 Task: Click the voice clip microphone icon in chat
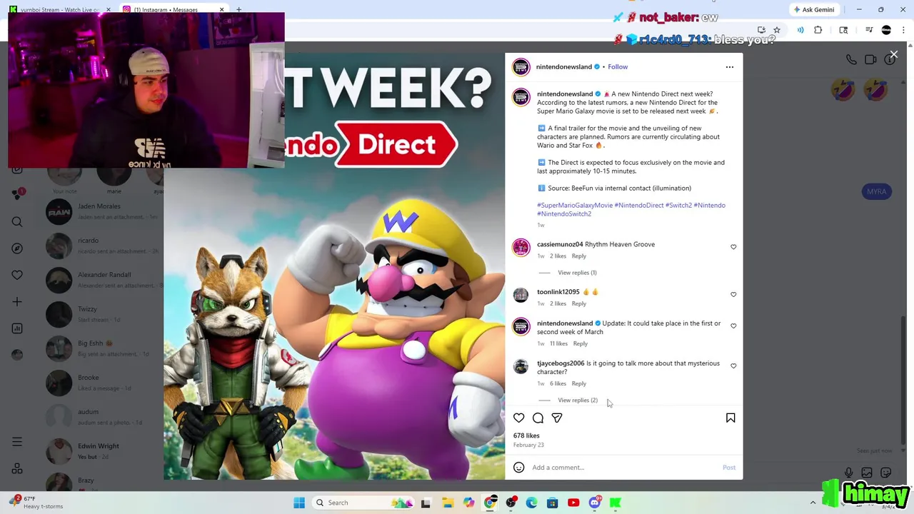click(x=848, y=473)
